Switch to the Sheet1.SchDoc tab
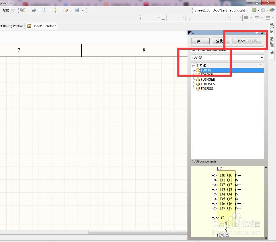 coord(41,26)
